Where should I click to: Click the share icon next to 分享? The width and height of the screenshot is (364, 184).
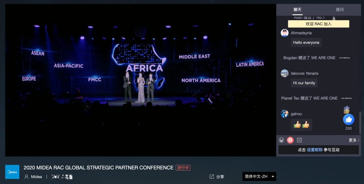coord(212,177)
